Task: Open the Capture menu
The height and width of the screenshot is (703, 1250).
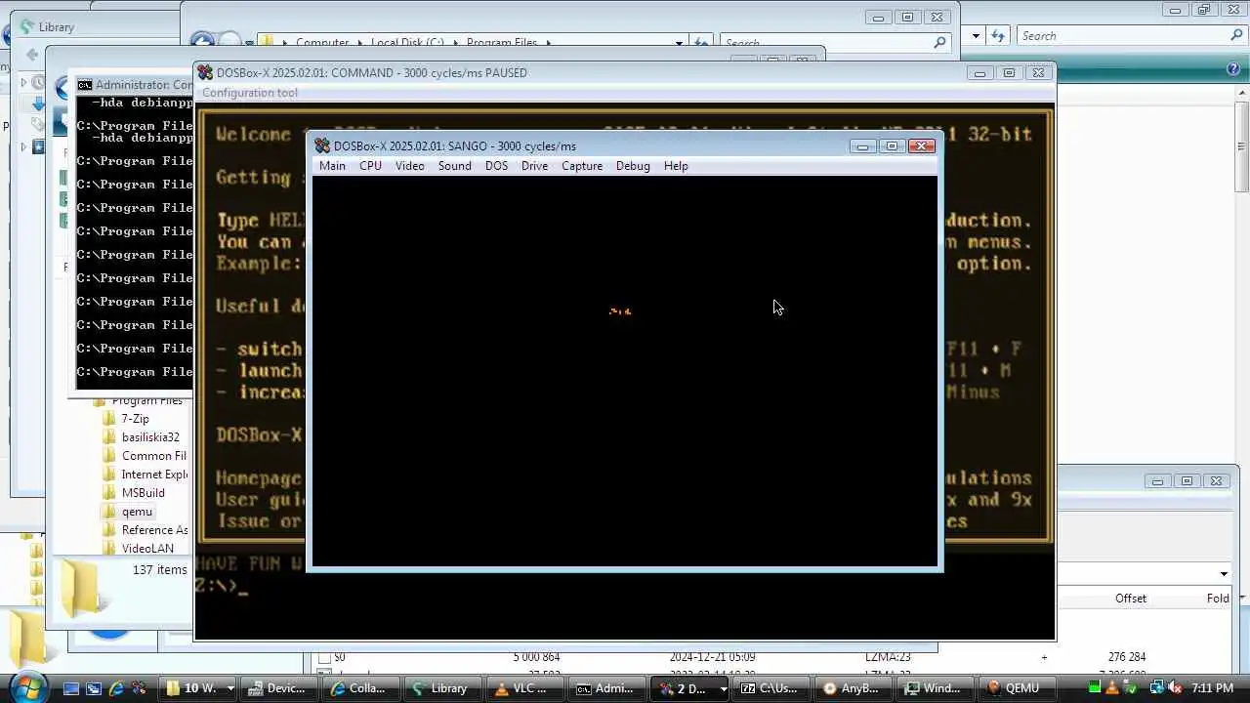Action: pos(582,166)
